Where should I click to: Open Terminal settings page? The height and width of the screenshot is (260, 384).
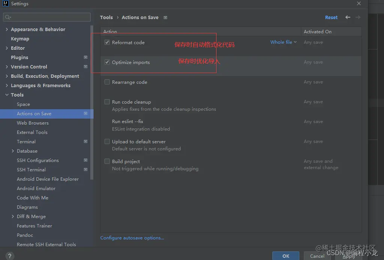coord(26,142)
